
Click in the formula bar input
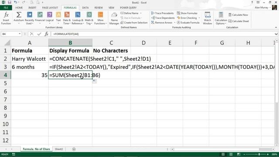pos(163,34)
